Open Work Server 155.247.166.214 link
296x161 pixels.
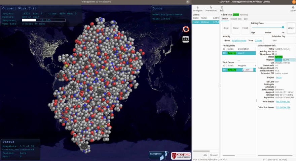283,102
